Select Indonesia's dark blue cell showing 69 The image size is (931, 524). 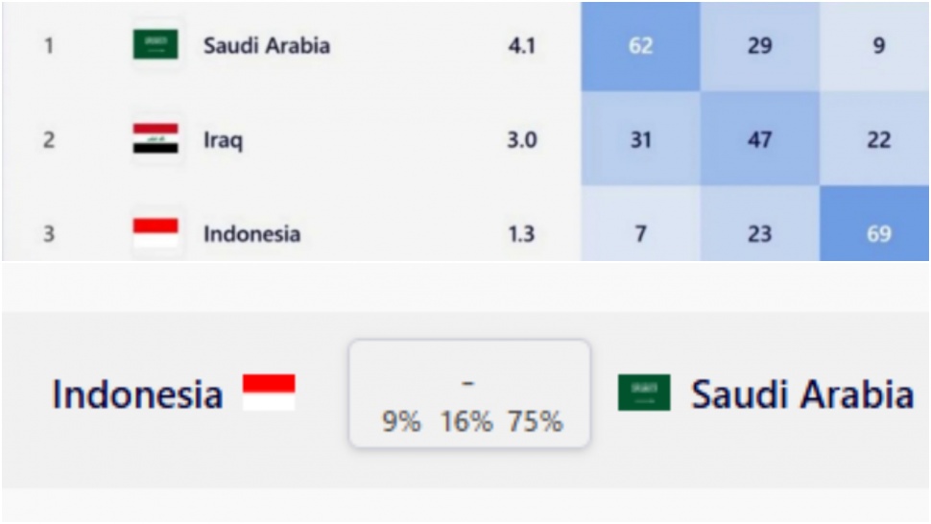[878, 233]
